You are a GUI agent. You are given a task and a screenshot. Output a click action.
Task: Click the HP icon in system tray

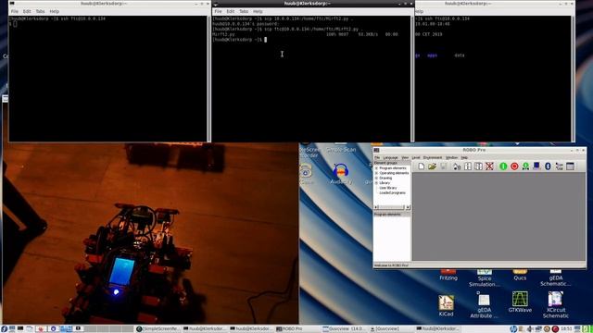pyautogui.click(x=512, y=329)
